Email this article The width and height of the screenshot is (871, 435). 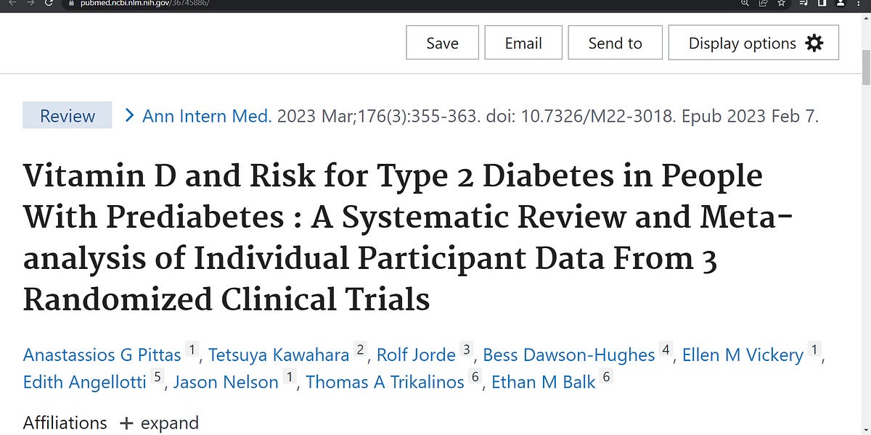[x=523, y=43]
